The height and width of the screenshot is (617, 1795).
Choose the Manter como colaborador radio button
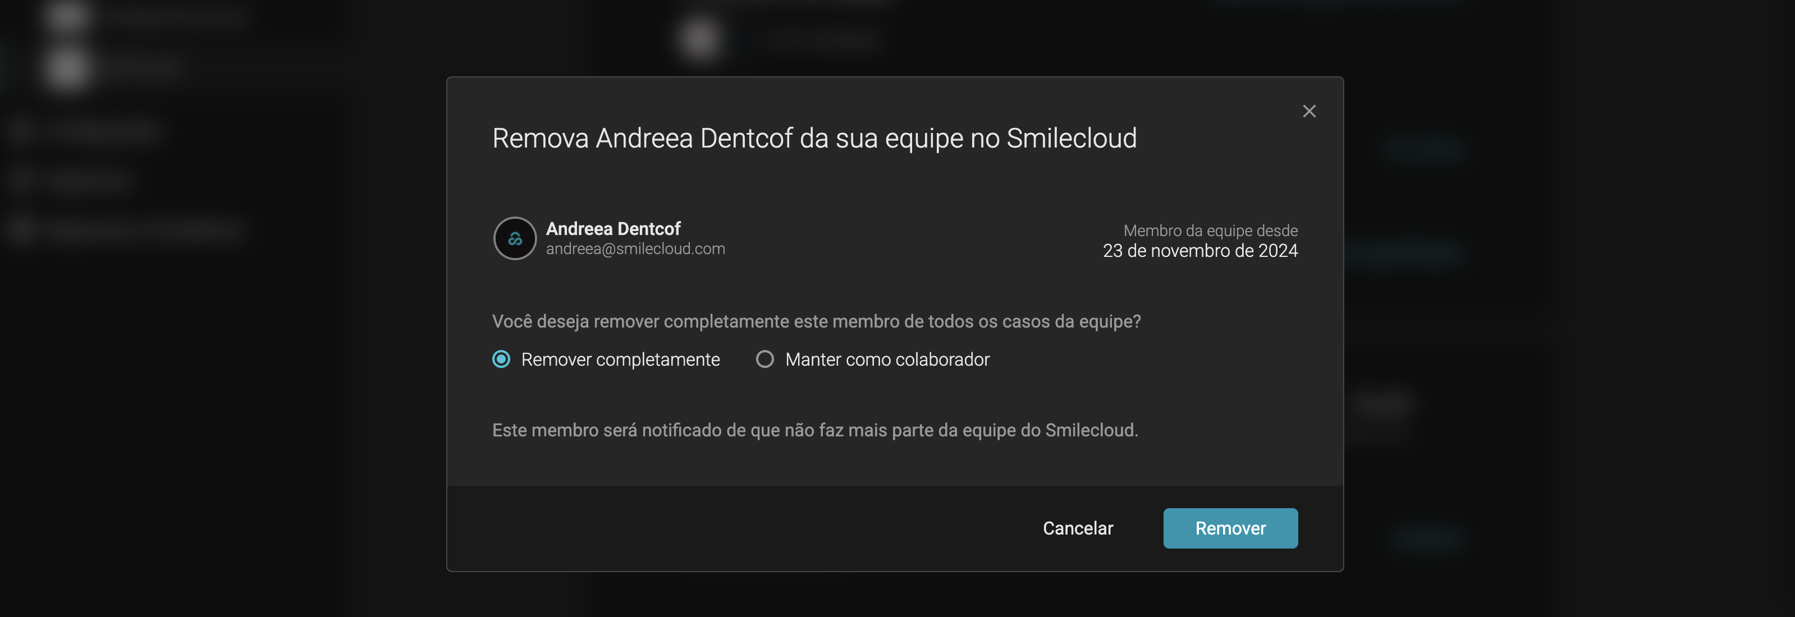click(x=764, y=360)
